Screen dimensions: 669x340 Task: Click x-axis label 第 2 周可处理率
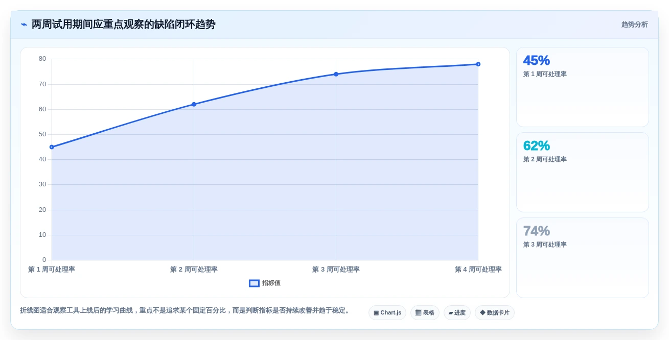click(x=194, y=270)
